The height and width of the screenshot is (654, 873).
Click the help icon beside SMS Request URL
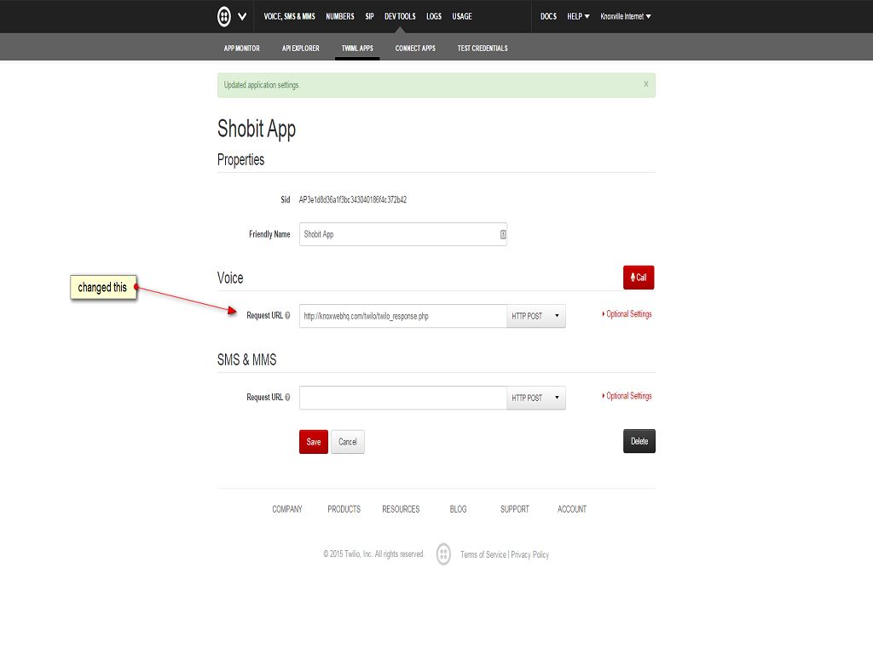pyautogui.click(x=287, y=397)
